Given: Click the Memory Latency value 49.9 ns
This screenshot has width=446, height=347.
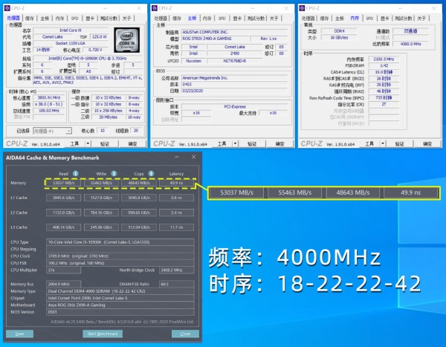Looking at the screenshot, I should click(x=177, y=183).
